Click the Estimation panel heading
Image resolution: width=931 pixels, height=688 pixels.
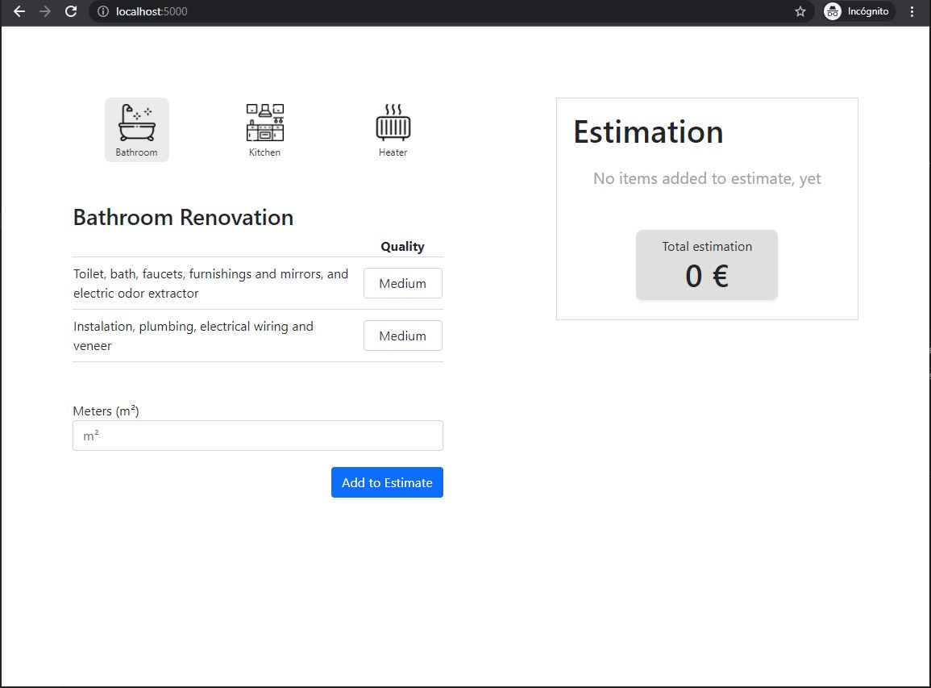click(648, 132)
